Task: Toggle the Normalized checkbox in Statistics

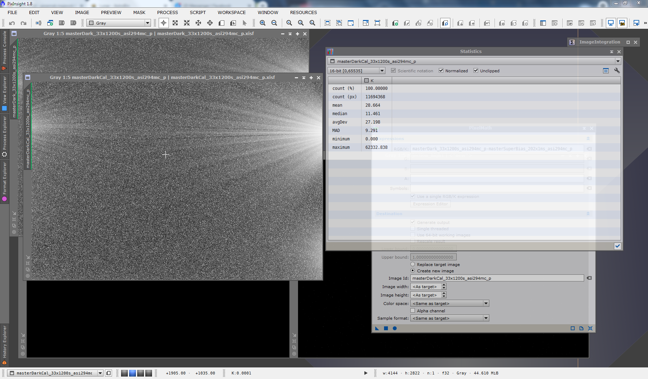Action: [441, 71]
